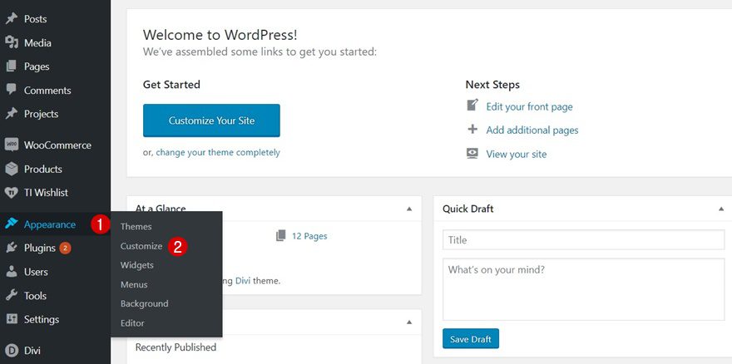
Task: Click the Posts pushpin icon
Action: pos(12,19)
